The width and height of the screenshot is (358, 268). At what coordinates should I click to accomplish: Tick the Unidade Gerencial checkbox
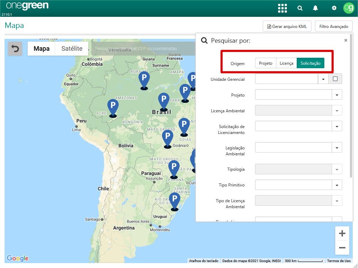coord(335,79)
